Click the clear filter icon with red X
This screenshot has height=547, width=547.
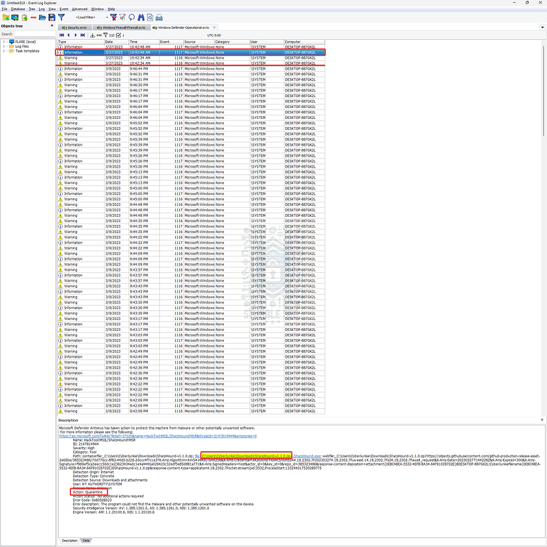click(x=114, y=18)
